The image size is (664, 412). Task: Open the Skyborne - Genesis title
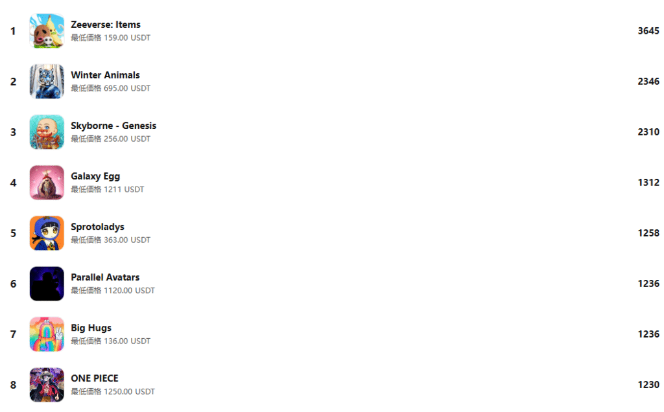tap(113, 126)
